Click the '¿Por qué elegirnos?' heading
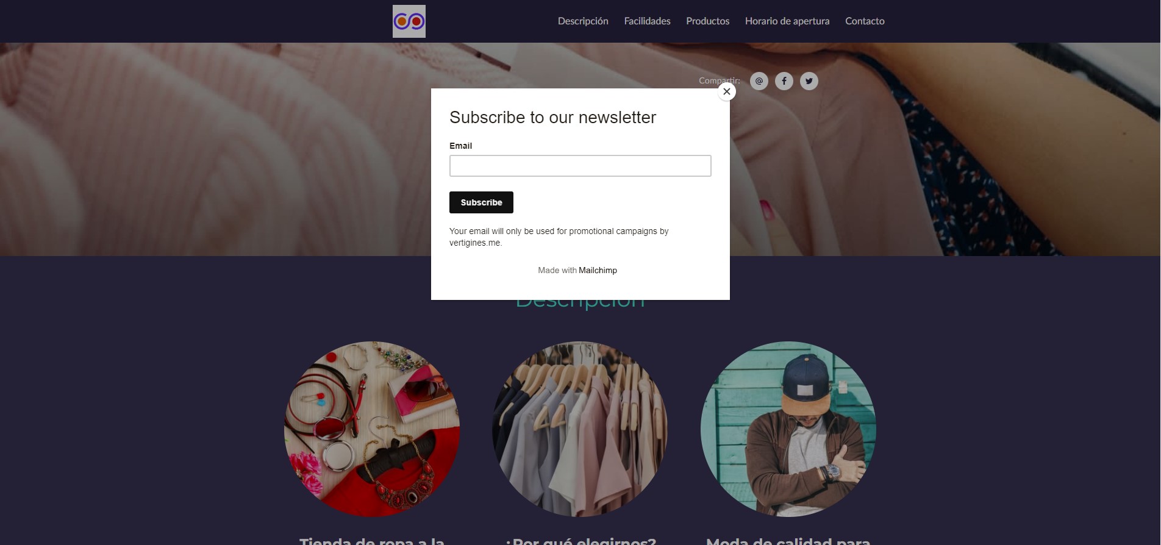Image resolution: width=1161 pixels, height=545 pixels. click(x=580, y=540)
